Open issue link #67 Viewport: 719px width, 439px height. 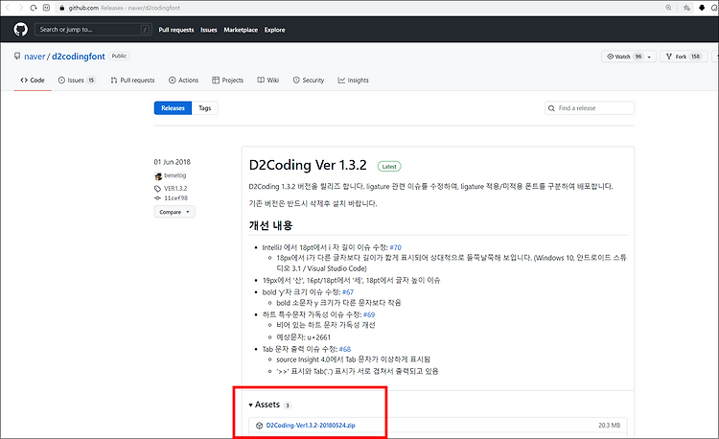pyautogui.click(x=348, y=292)
